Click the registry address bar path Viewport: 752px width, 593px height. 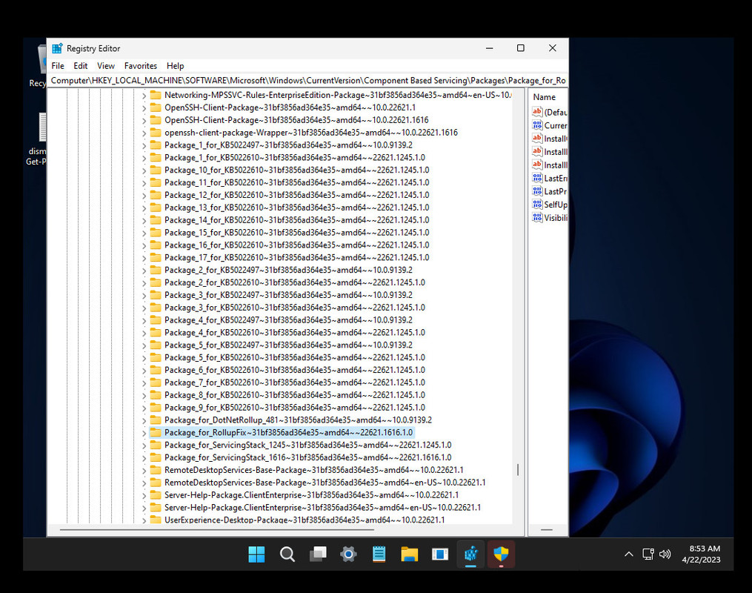[x=308, y=80]
